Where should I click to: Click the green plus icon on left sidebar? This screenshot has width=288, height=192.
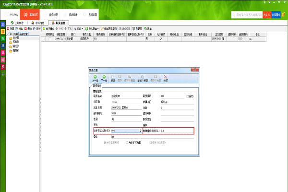3,74
